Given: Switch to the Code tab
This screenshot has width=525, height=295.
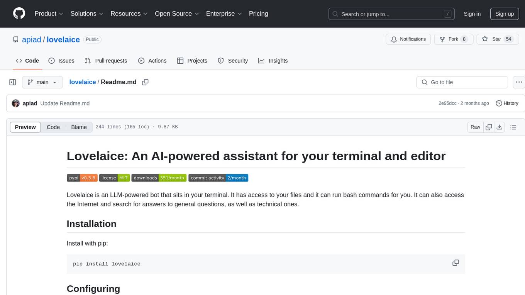Looking at the screenshot, I should pos(27,61).
